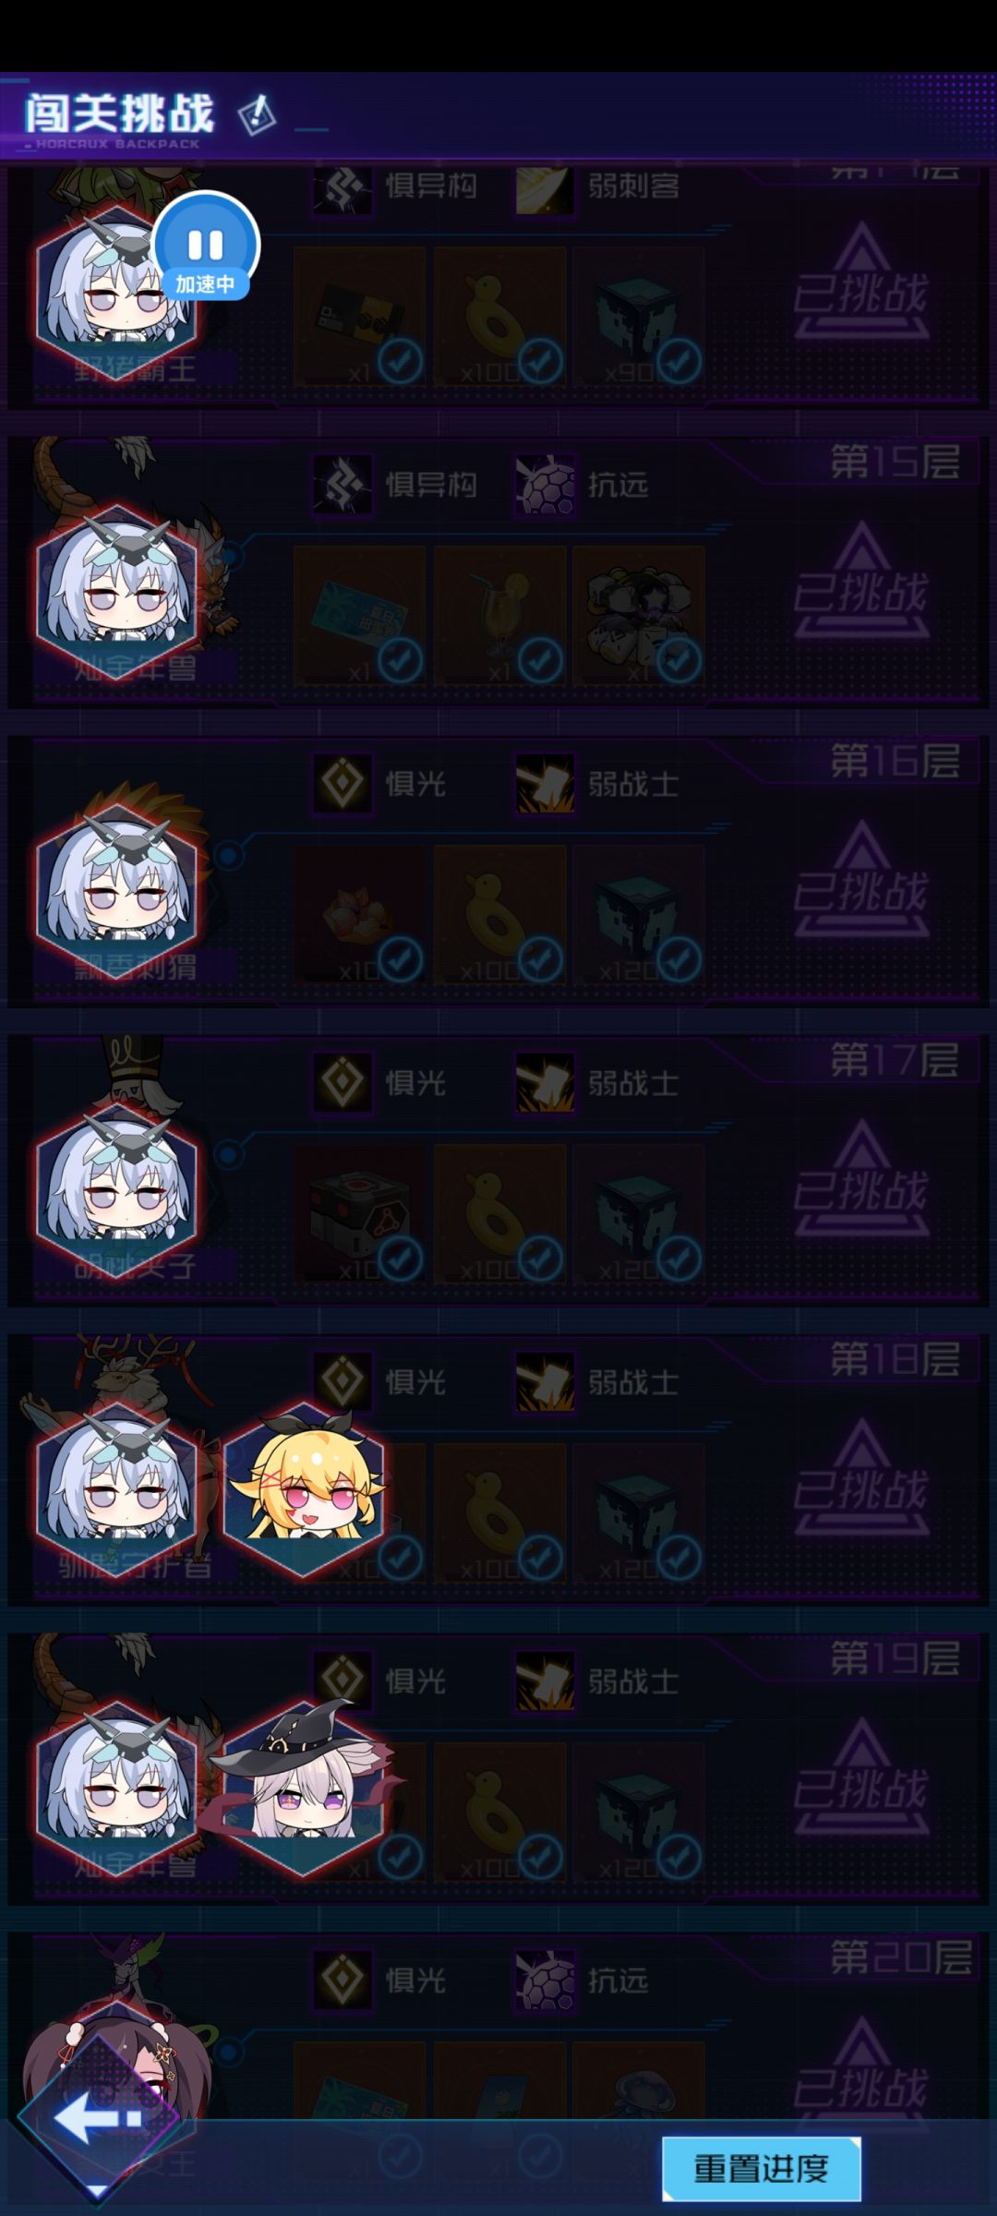Select the 弱战士 hammer icon on floor 17

[x=545, y=1083]
